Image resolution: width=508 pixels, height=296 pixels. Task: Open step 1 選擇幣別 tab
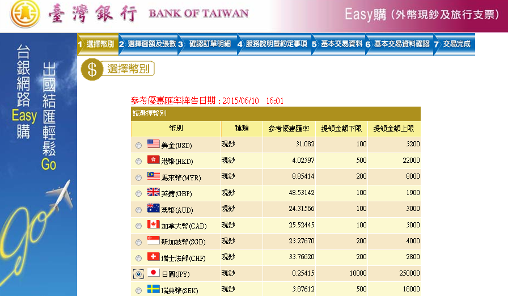click(x=98, y=44)
